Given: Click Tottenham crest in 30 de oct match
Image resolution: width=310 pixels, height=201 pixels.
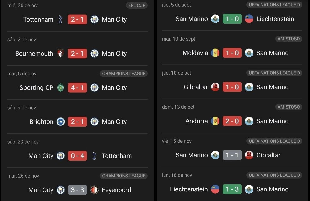Looking at the screenshot, I should click(61, 19).
